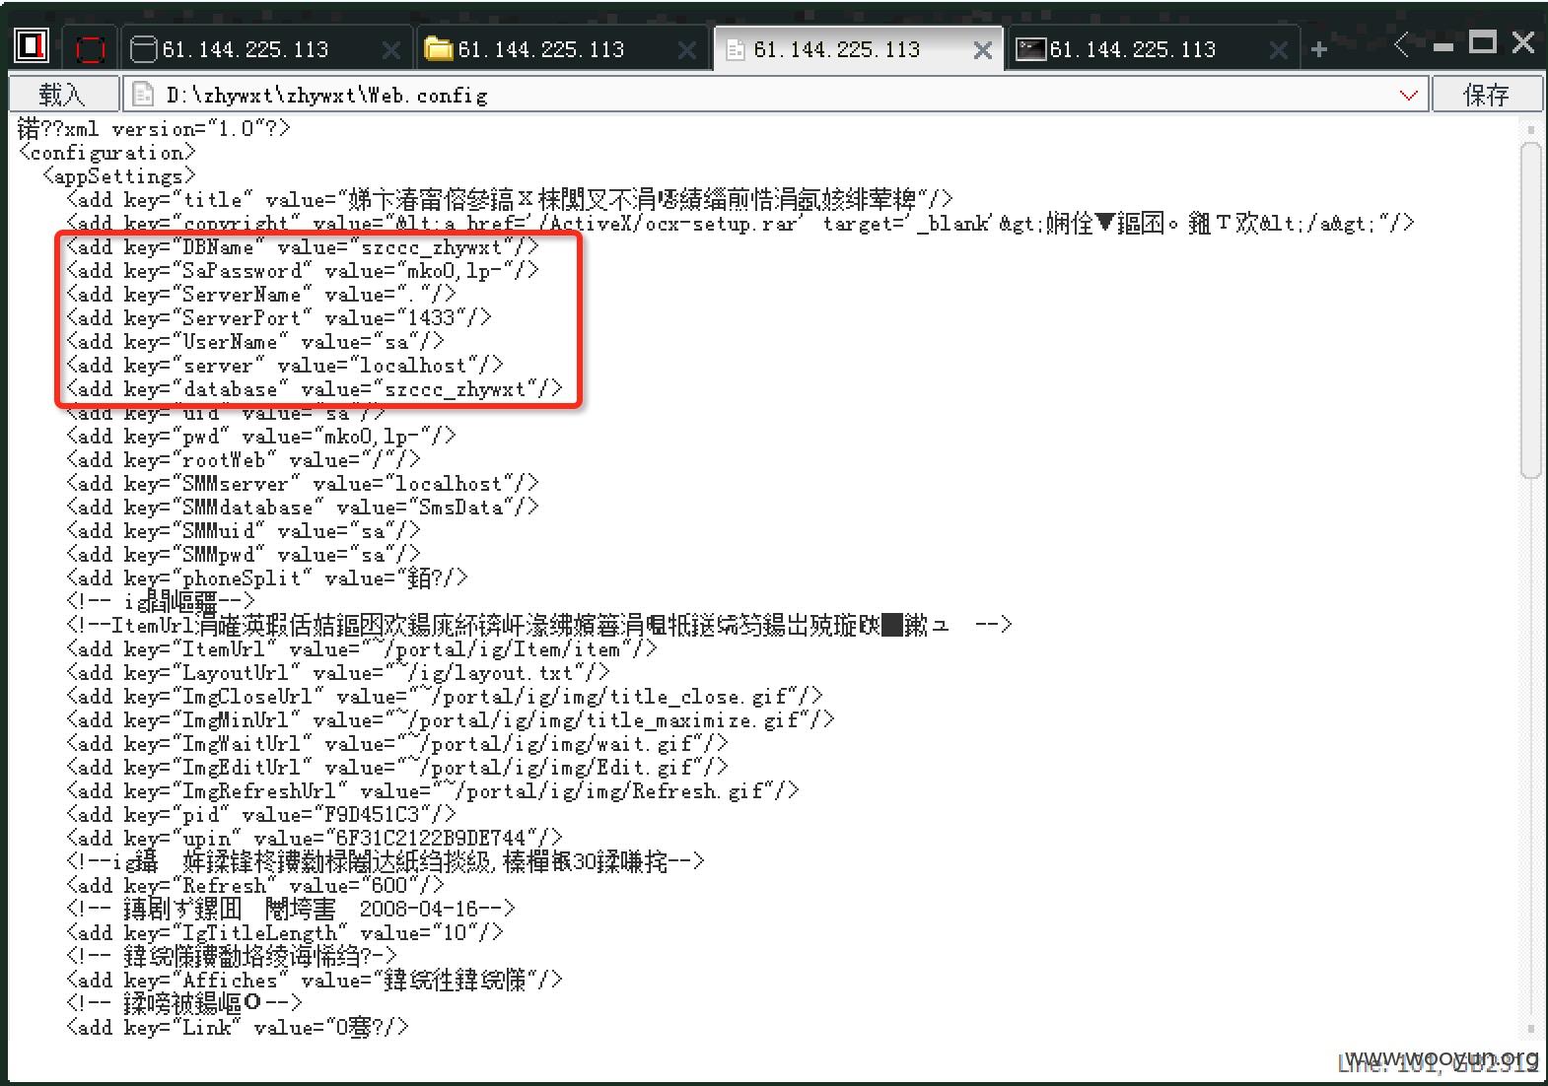Screen dimensions: 1548x1086
Task: Click the comment line with 2008-04-16
Action: 290,910
